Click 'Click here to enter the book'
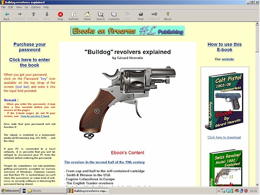The height and width of the screenshot is (195, 260). [x=29, y=62]
